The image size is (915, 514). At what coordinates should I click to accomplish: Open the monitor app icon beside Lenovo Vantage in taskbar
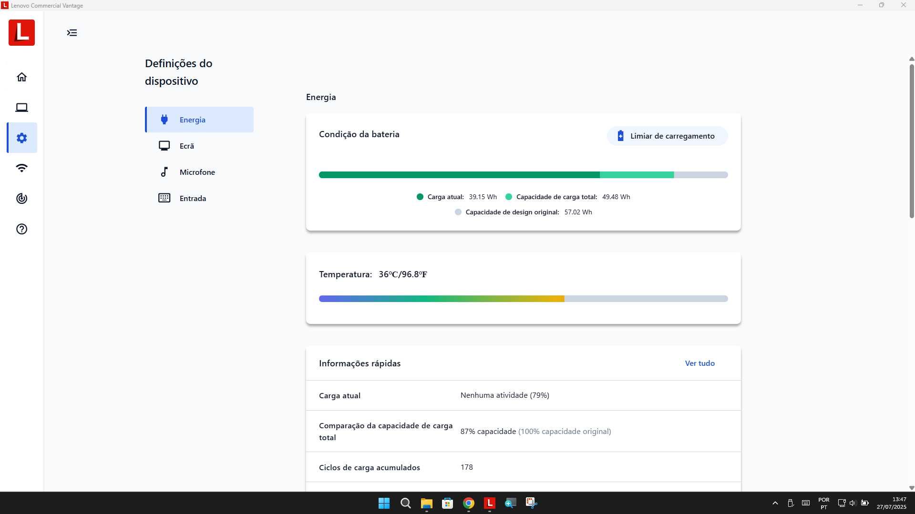[510, 503]
